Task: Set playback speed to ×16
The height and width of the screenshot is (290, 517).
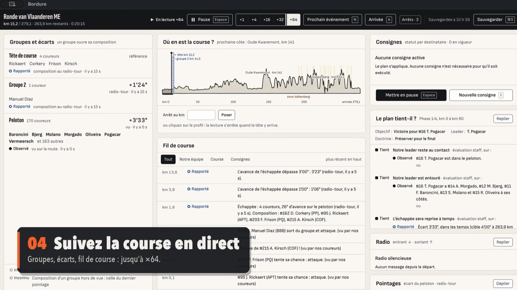Action: tap(267, 20)
